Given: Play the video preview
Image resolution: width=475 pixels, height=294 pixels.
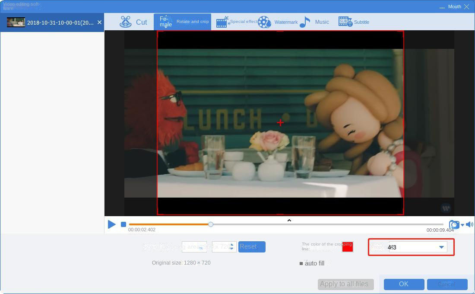Looking at the screenshot, I should pos(111,224).
